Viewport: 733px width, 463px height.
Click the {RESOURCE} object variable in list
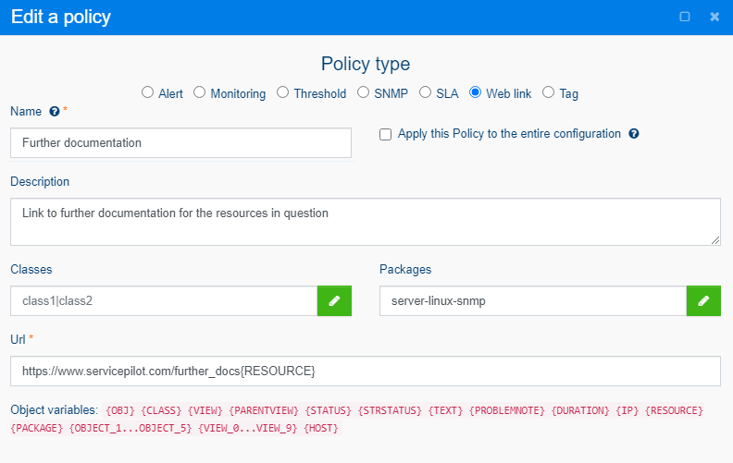point(674,410)
